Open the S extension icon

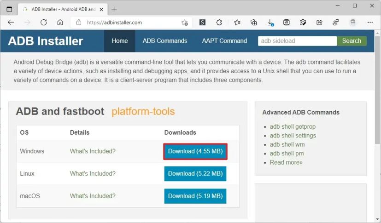click(202, 23)
